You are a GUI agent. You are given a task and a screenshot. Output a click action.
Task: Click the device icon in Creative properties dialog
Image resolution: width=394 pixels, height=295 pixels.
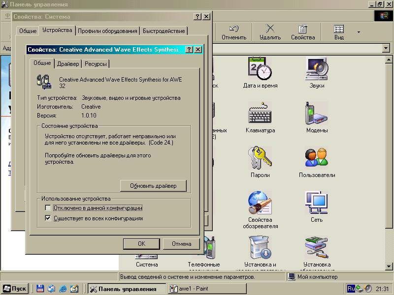pyautogui.click(x=44, y=82)
